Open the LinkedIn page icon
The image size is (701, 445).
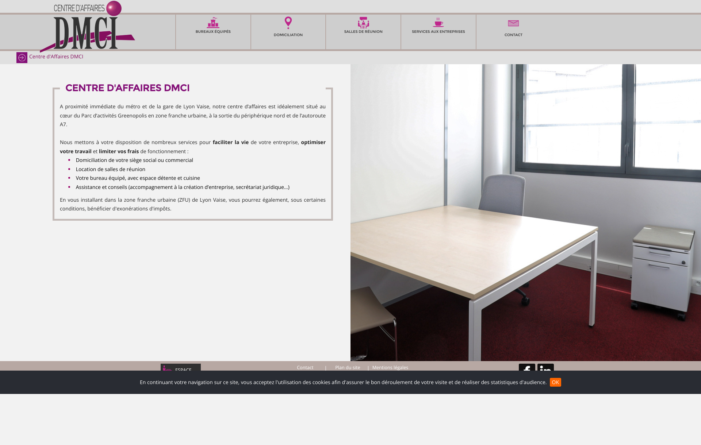click(x=545, y=367)
